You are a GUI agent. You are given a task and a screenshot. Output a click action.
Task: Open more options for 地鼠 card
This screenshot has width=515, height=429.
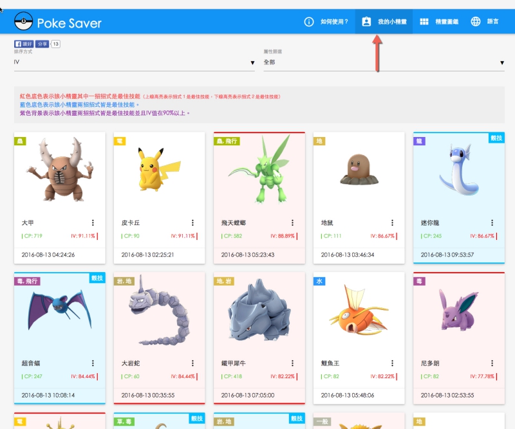coord(393,223)
